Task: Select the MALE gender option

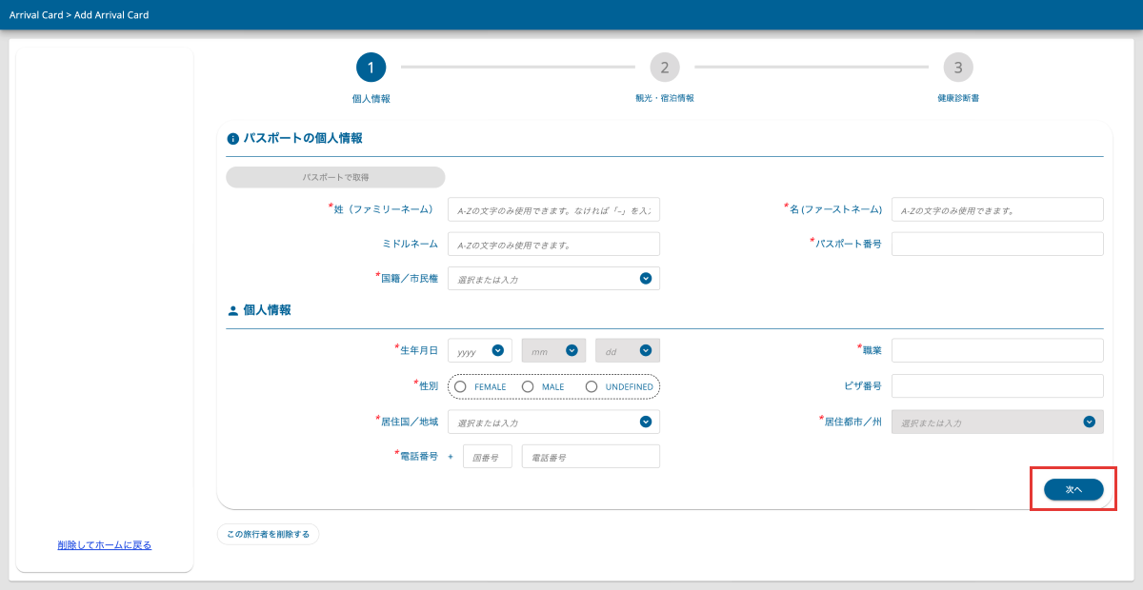Action: click(526, 386)
